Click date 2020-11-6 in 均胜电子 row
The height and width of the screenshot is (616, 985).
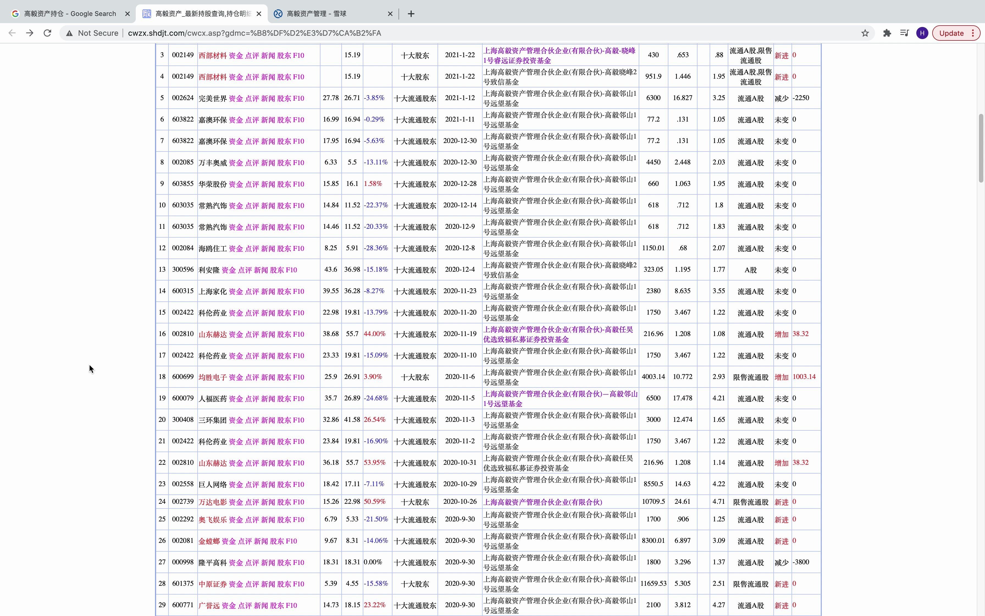(x=460, y=377)
